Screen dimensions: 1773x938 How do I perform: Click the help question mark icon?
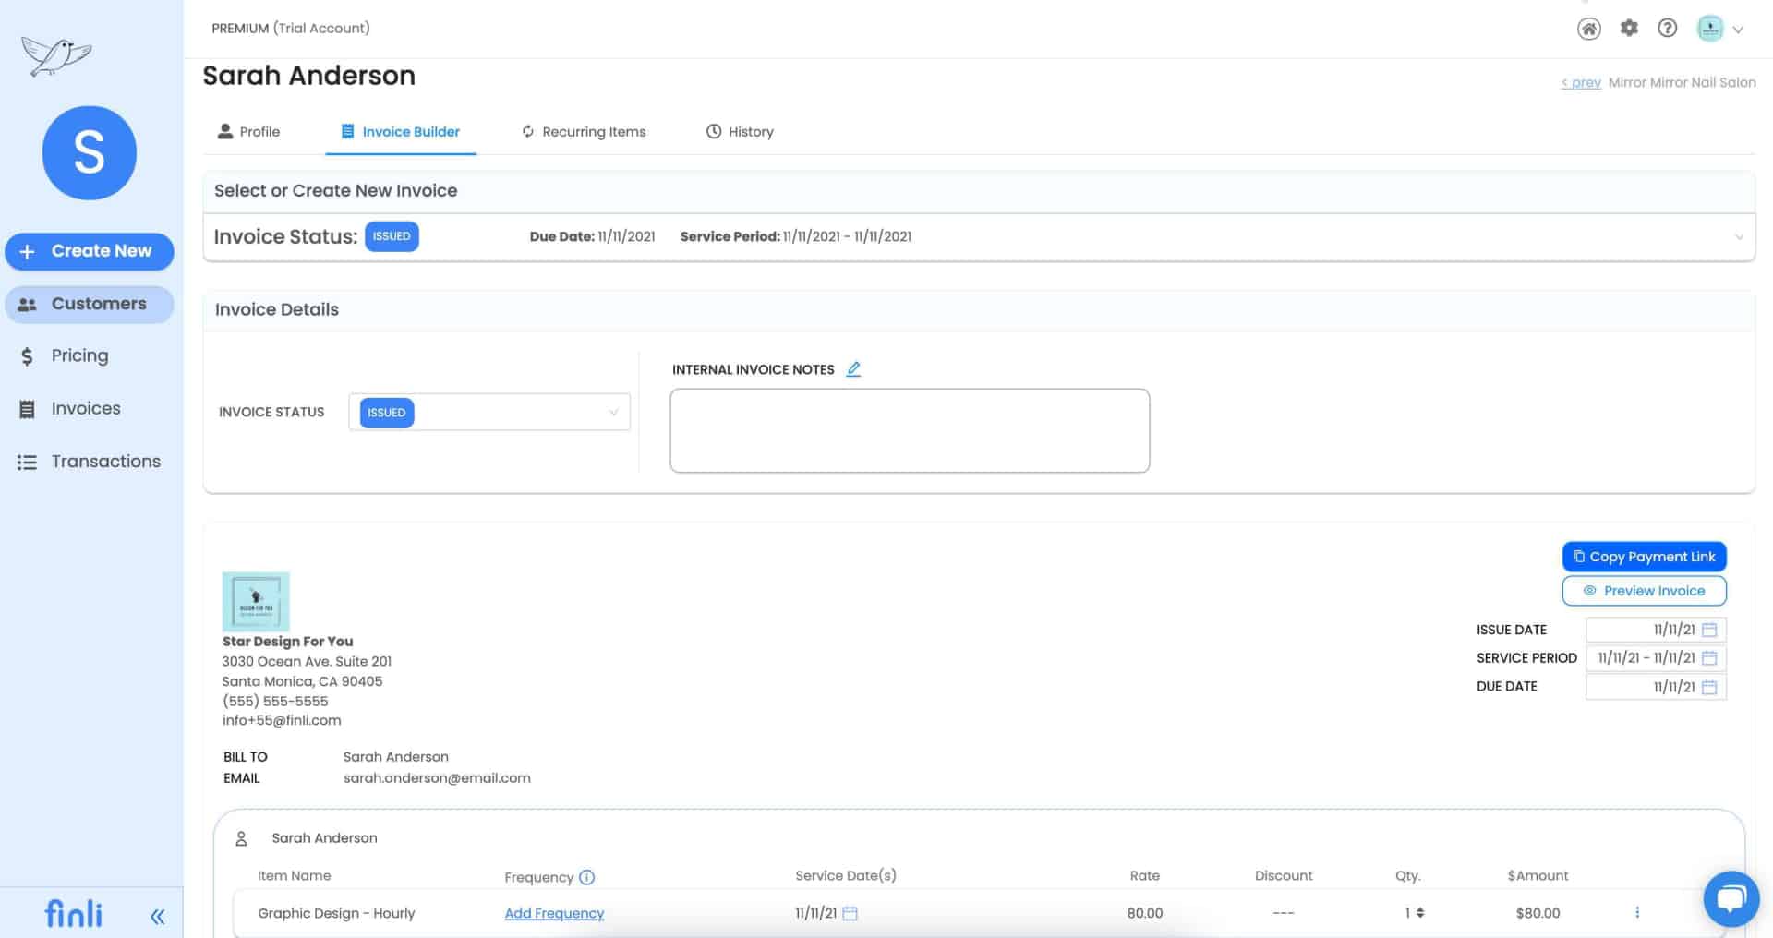point(1667,28)
